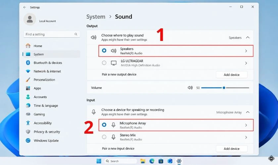This screenshot has width=278, height=165.
Task: Open LG ULTRAGEAR properties via its chevron
Action: coord(246,63)
